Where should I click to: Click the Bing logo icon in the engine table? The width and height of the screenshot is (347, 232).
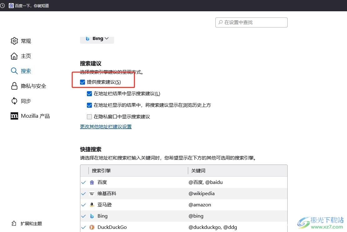click(x=92, y=216)
